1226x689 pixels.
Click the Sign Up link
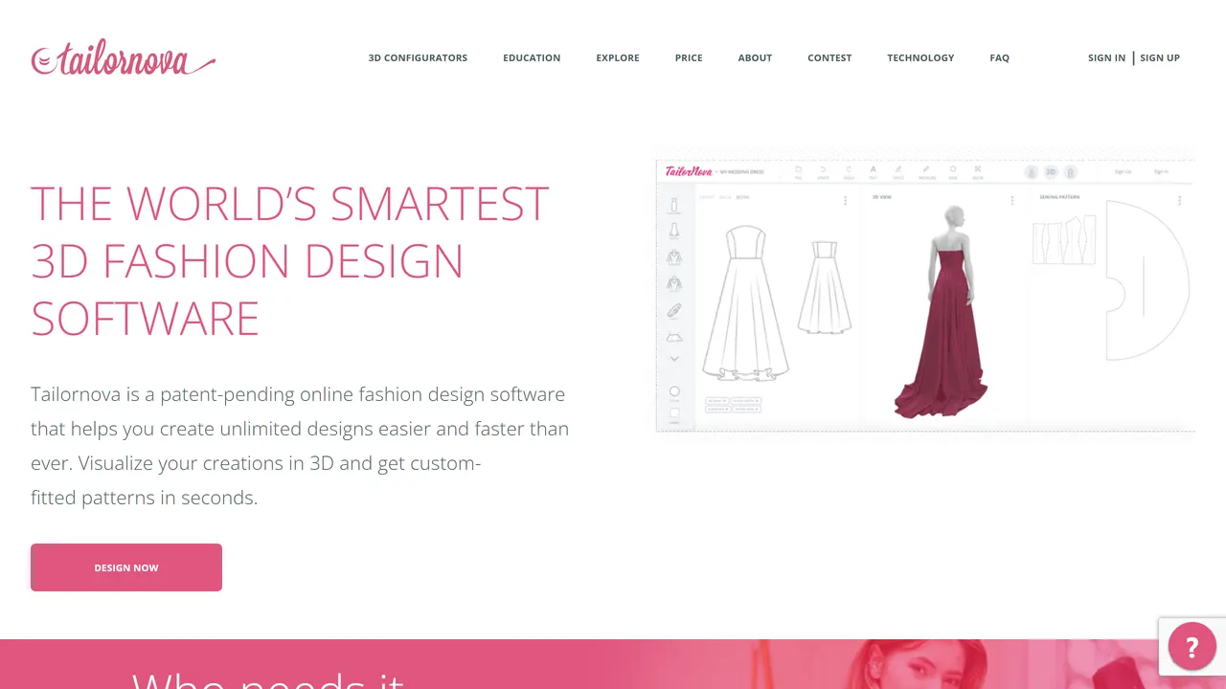click(1160, 58)
